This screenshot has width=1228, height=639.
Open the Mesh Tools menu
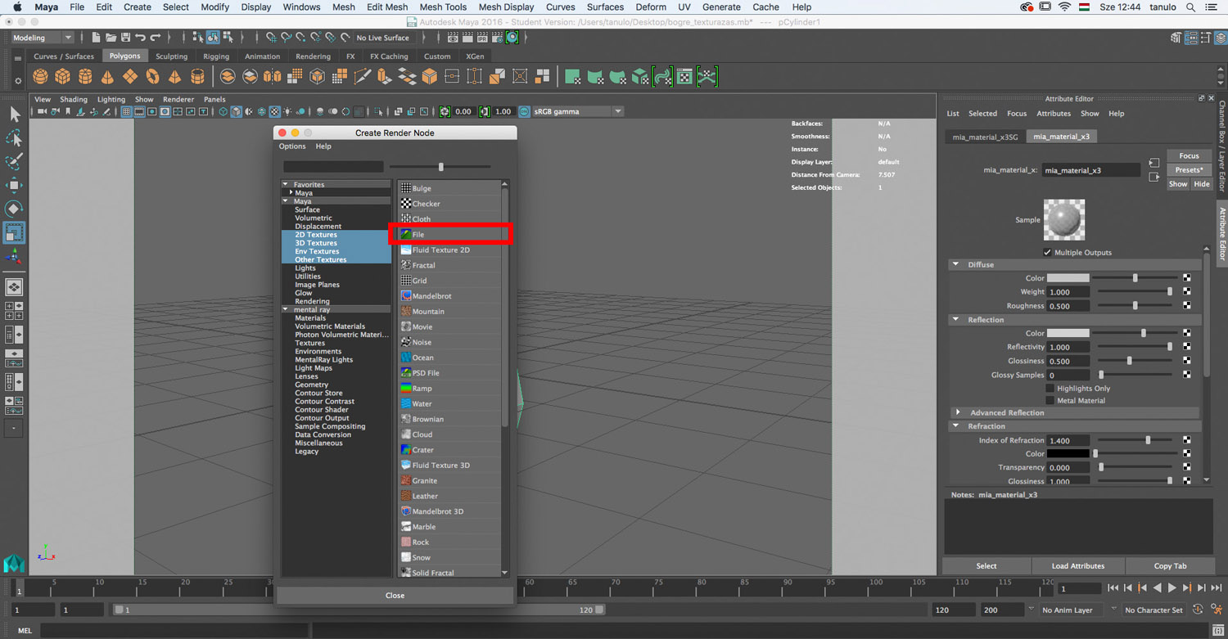point(442,7)
